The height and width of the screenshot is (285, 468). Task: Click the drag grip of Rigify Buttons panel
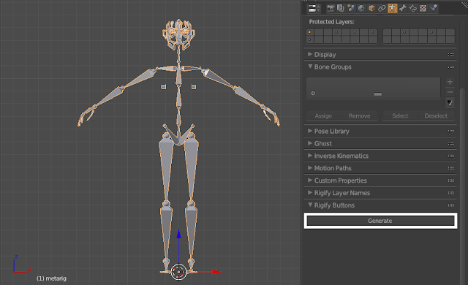[x=451, y=205]
